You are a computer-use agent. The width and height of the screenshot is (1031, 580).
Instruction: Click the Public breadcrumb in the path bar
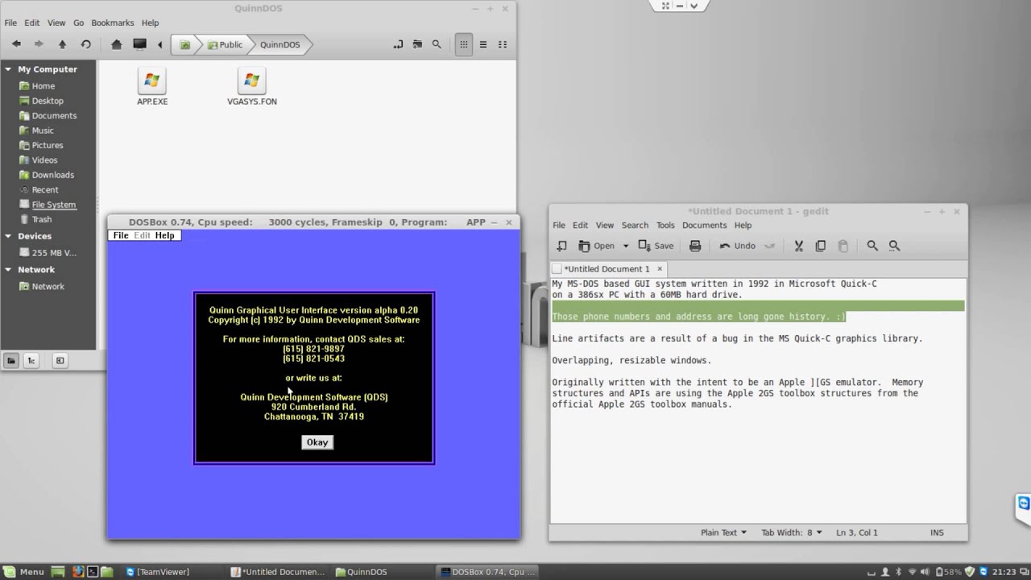[x=225, y=44]
